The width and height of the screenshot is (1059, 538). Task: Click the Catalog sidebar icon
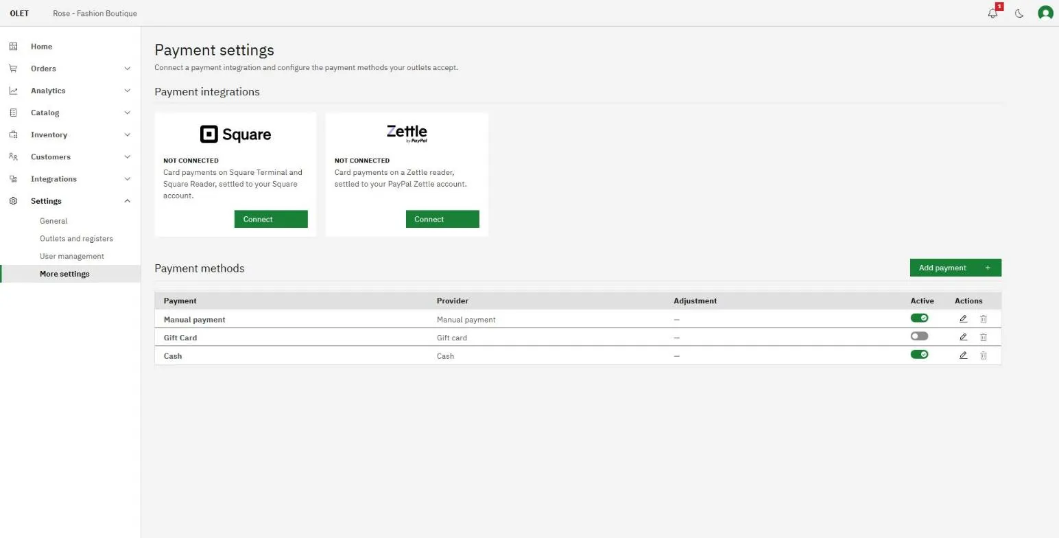coord(13,113)
